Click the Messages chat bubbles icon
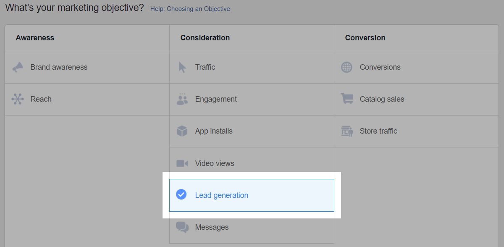The image size is (504, 247). click(182, 227)
